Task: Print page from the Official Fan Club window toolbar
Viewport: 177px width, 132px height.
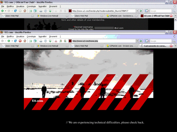Action: click(x=41, y=11)
